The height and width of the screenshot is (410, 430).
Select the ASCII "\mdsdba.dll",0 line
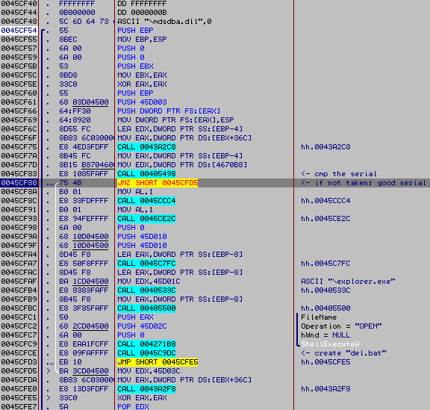(x=164, y=22)
